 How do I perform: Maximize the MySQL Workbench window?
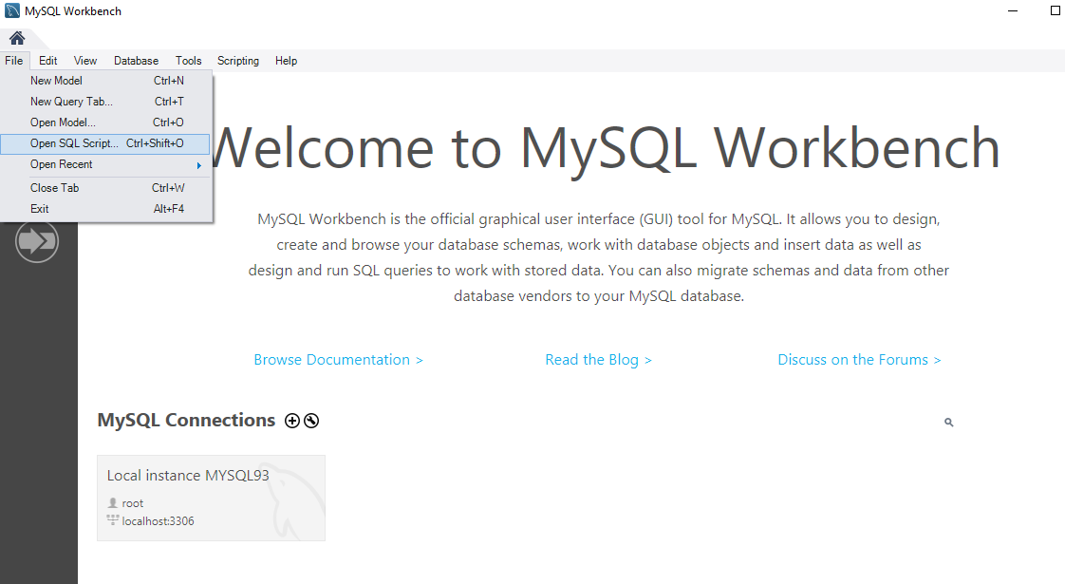1056,11
